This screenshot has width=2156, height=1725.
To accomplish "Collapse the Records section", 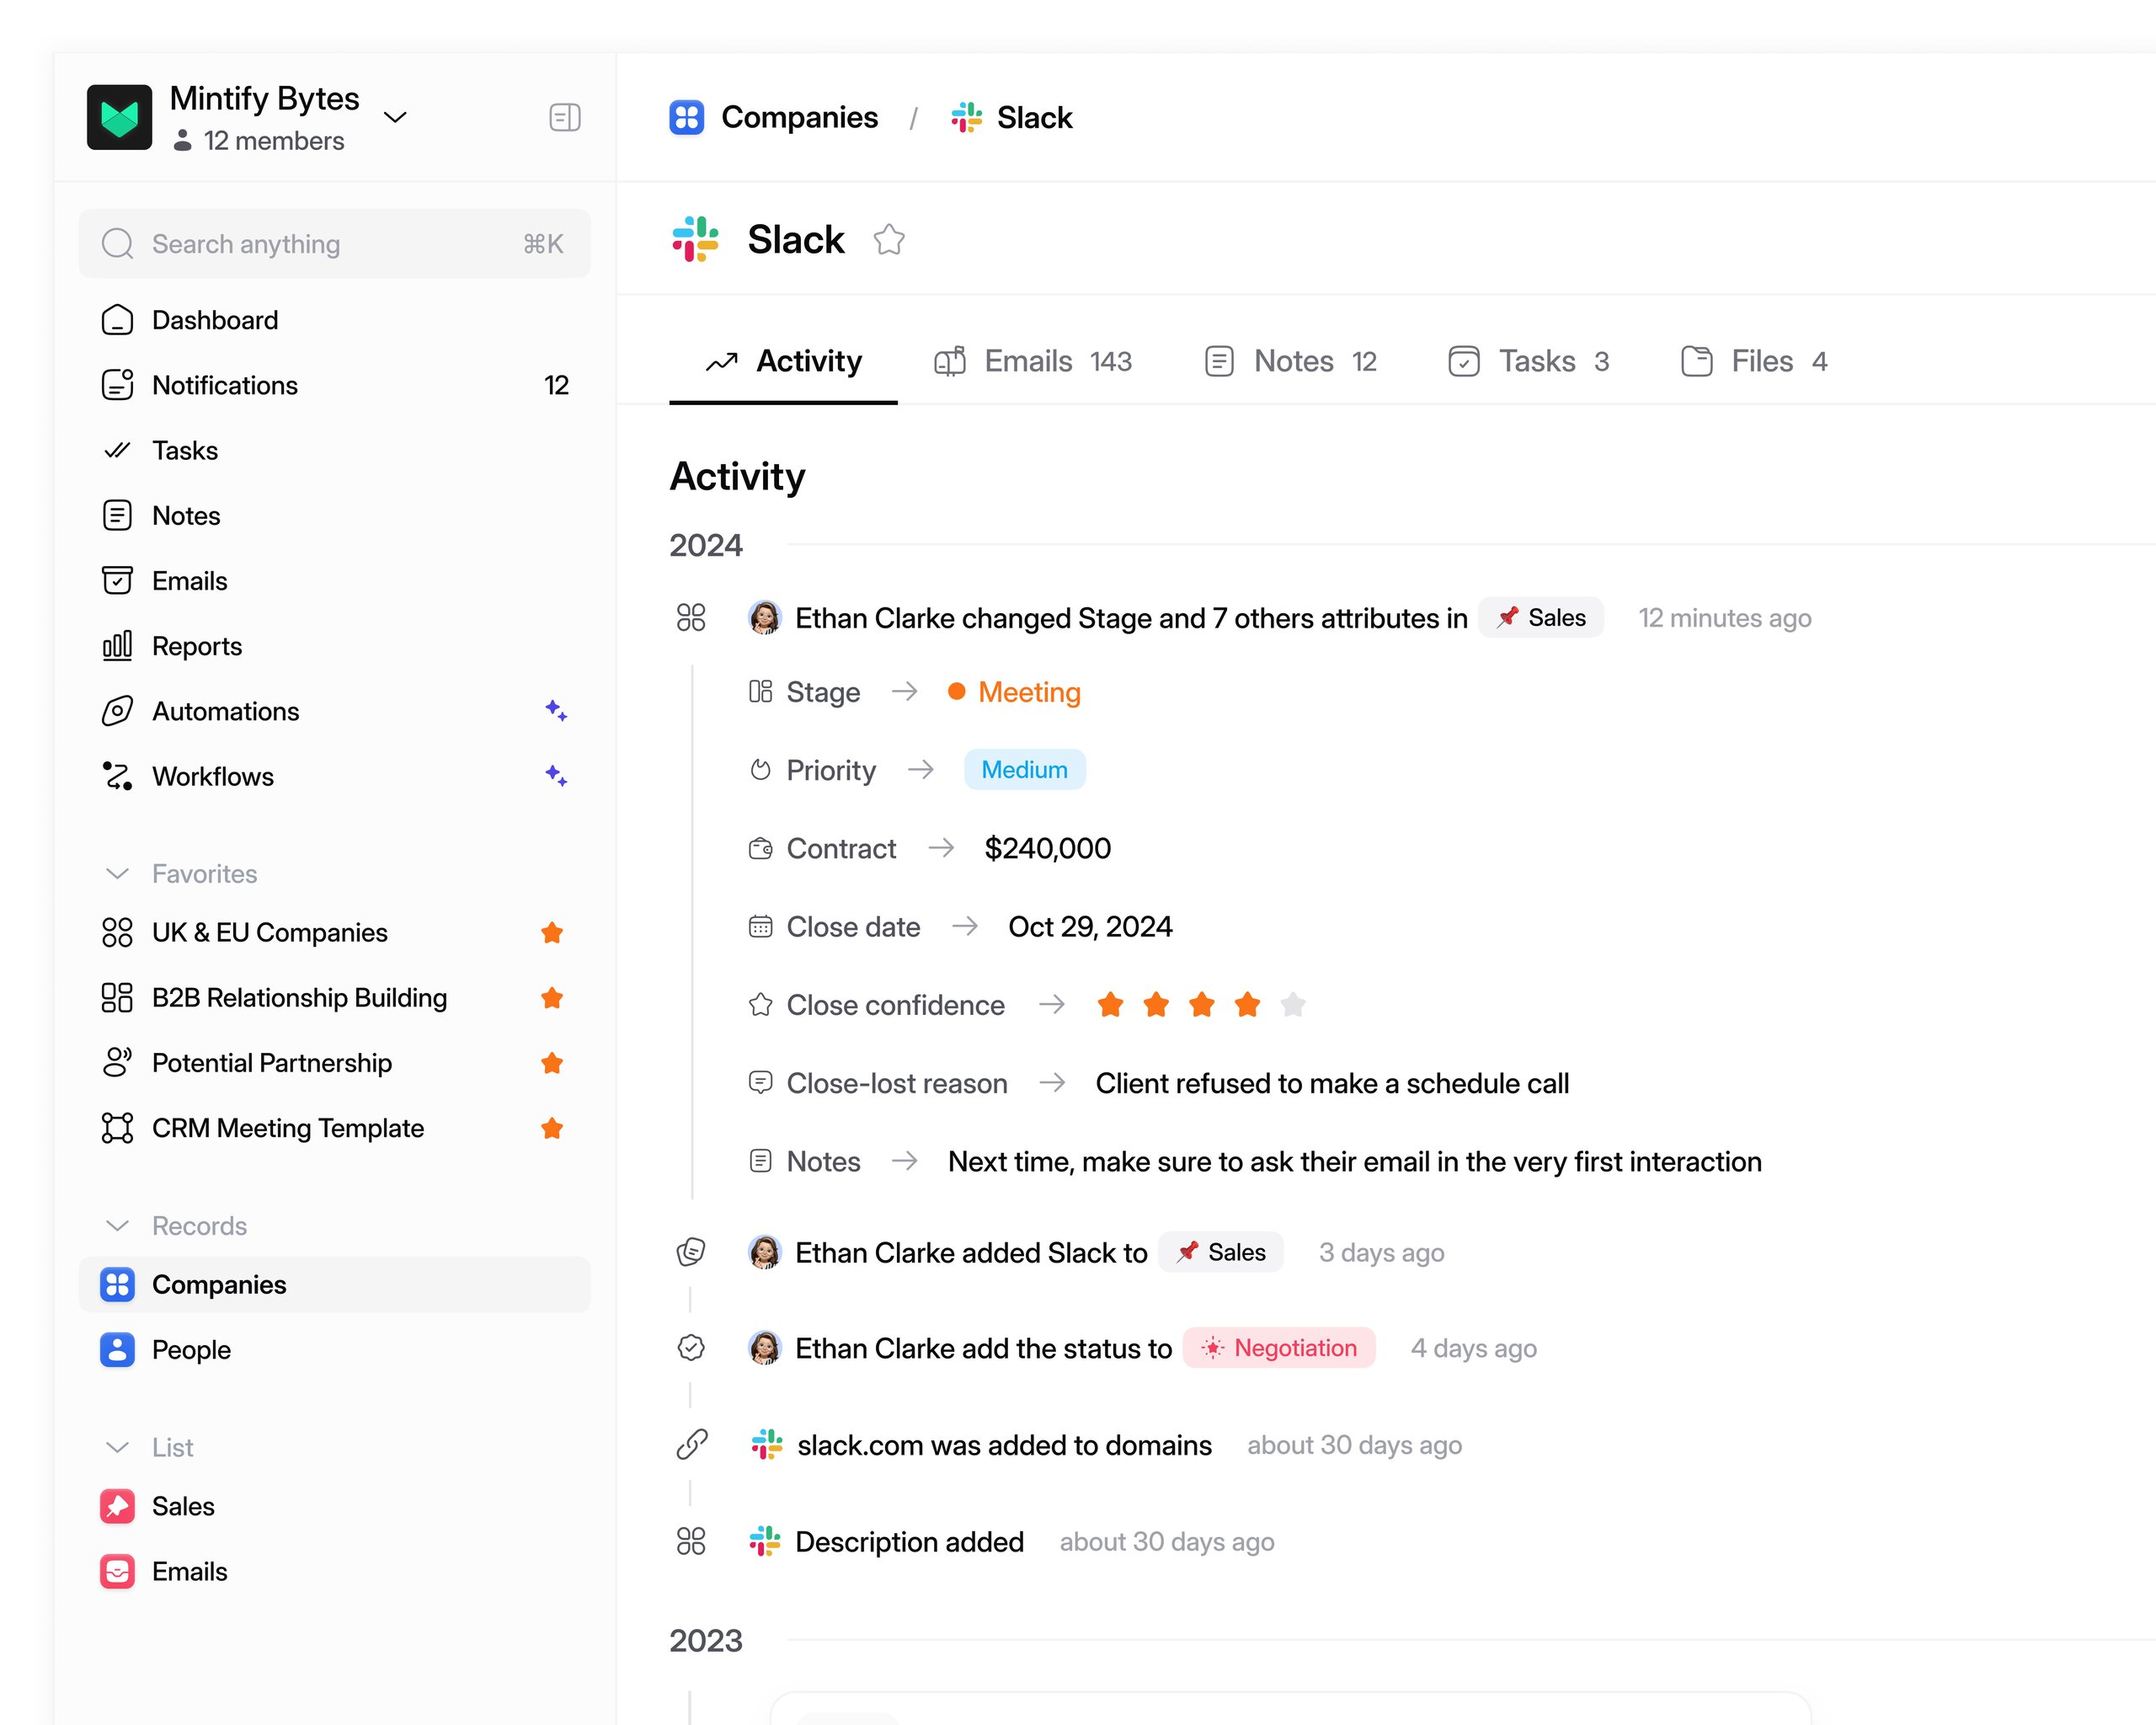I will coord(117,1226).
